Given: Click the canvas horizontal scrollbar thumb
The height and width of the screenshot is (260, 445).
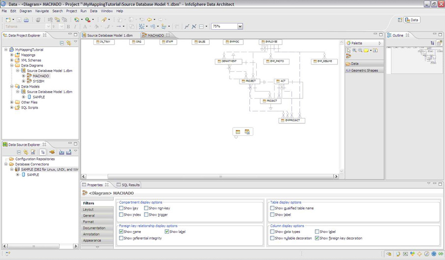Looking at the screenshot, I should [x=220, y=176].
